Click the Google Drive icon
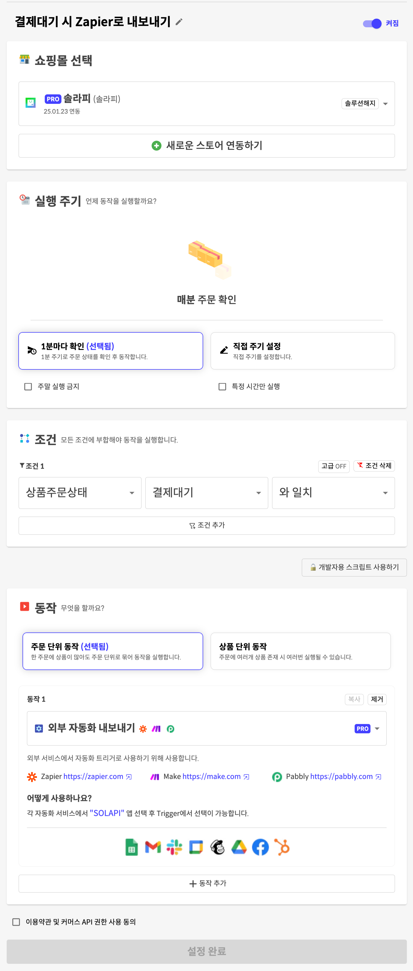 pyautogui.click(x=239, y=847)
